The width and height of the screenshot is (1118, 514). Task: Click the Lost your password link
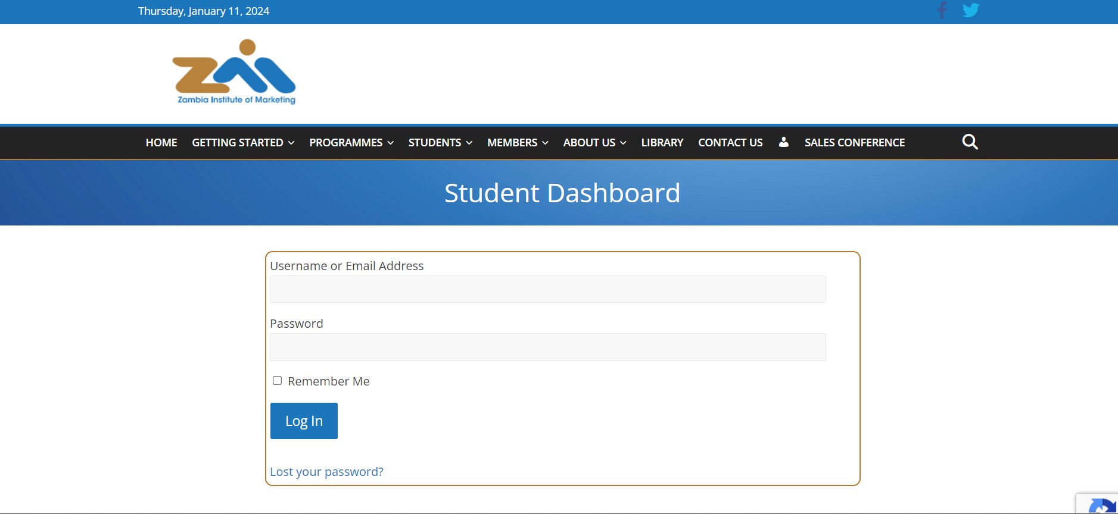[x=326, y=472]
